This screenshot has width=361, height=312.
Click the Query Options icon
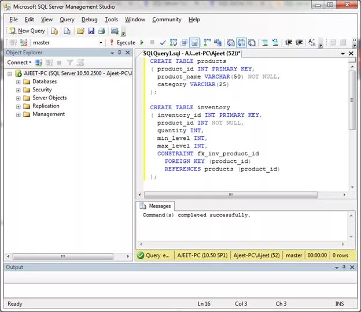[184, 43]
